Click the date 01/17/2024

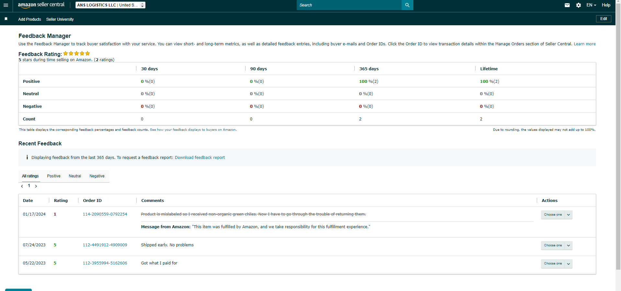(34, 214)
